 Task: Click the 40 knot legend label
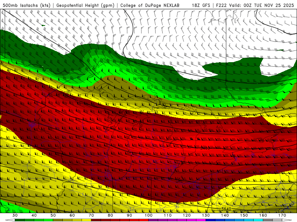pos(34,215)
